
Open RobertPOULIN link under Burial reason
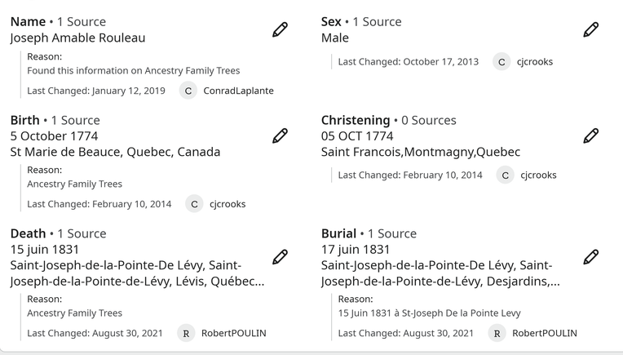(545, 333)
